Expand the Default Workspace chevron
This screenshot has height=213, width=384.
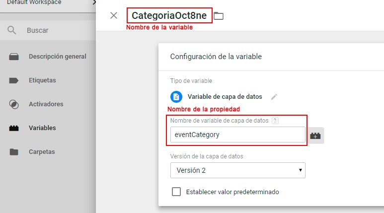93,2
